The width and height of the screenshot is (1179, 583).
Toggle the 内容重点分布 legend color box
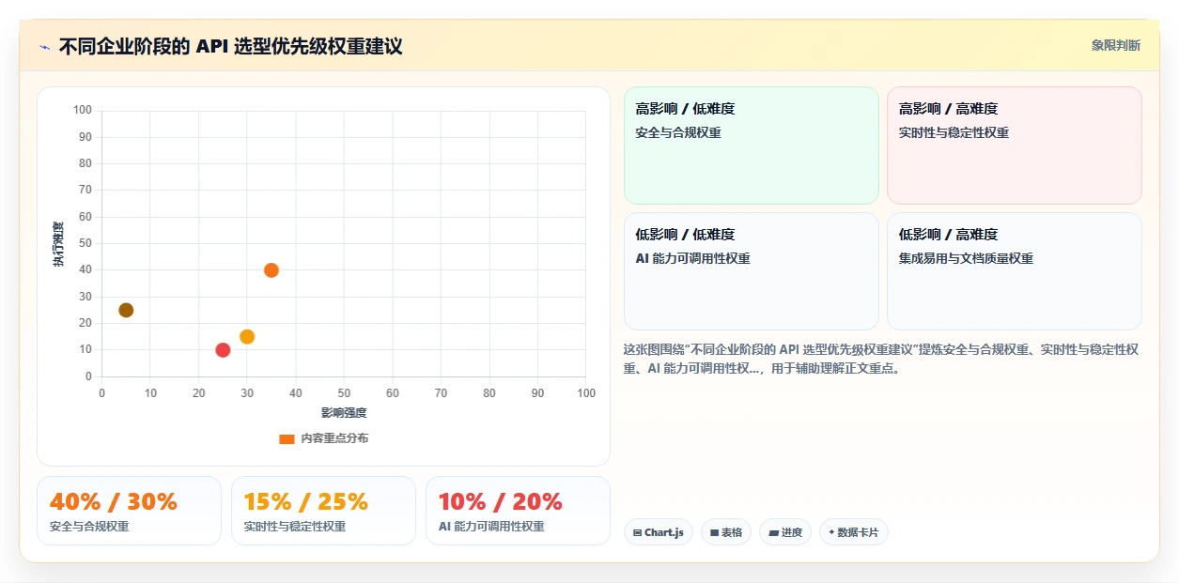pos(287,438)
